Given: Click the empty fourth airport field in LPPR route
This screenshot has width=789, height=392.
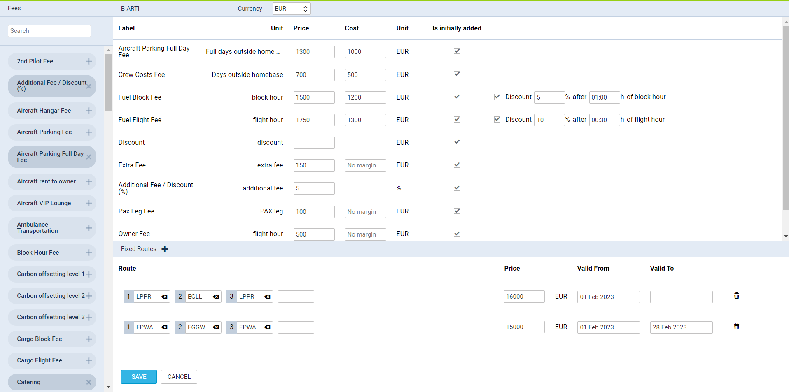Looking at the screenshot, I should [296, 297].
